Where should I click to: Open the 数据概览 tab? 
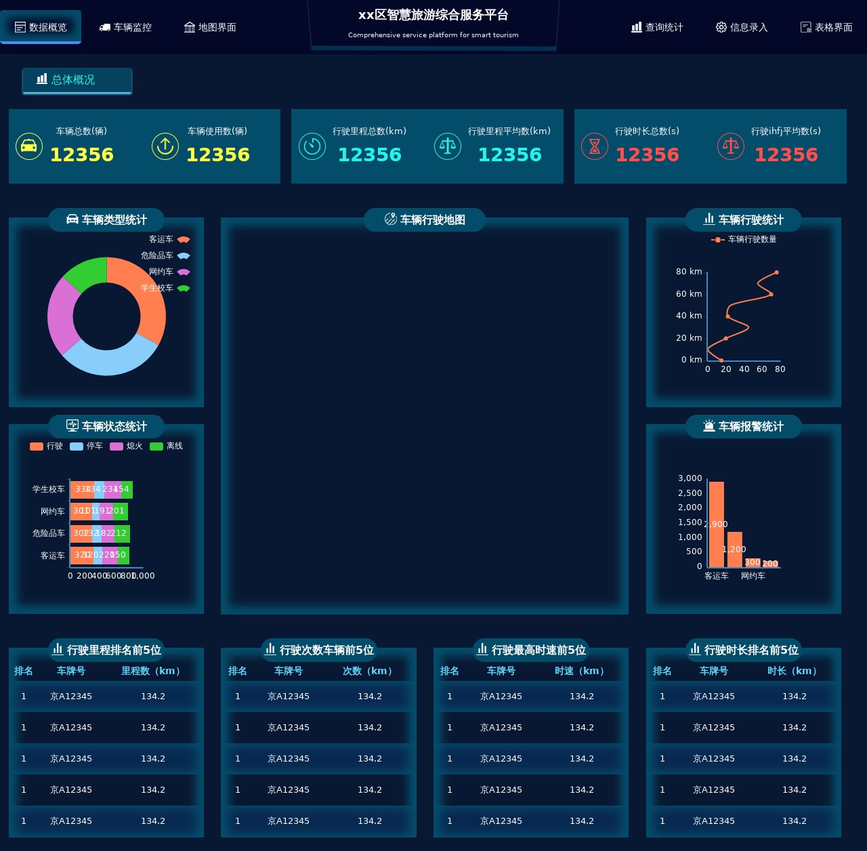coord(41,27)
